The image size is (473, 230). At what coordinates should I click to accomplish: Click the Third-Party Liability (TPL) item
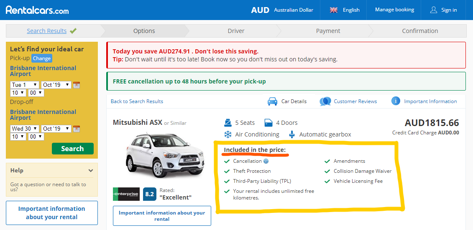point(262,181)
